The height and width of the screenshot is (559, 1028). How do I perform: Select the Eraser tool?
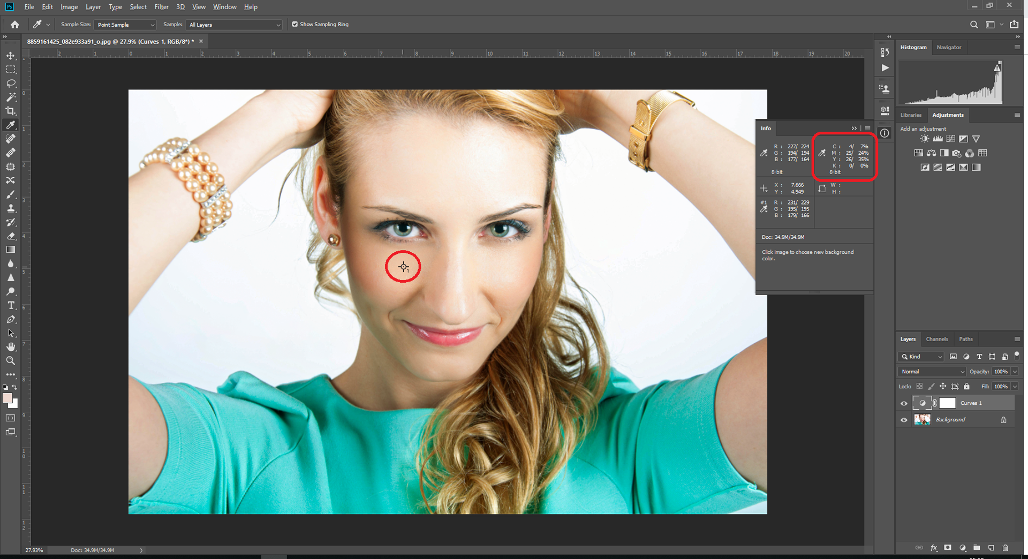pos(11,236)
